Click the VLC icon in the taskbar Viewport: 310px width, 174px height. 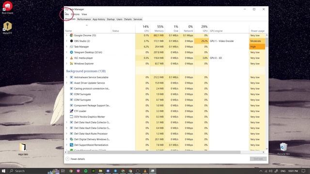click(x=145, y=171)
